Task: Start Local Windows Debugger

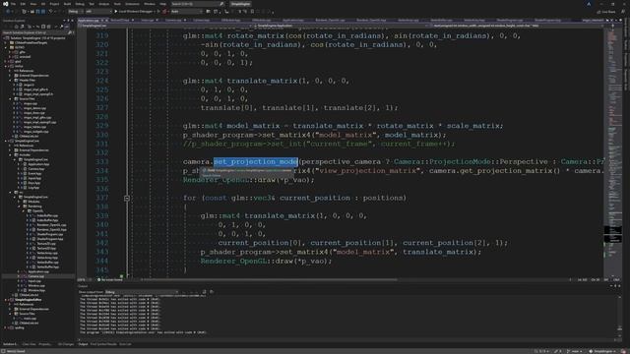Action: (134, 11)
